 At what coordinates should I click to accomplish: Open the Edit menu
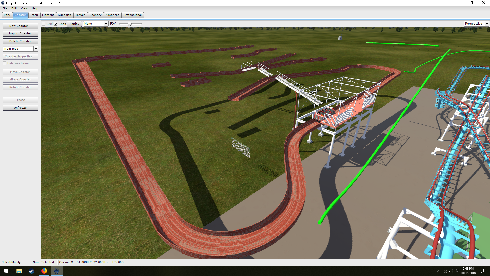(x=14, y=8)
